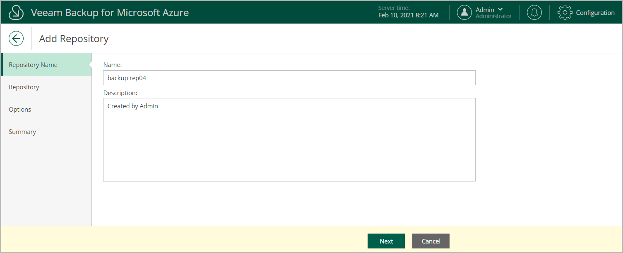The height and width of the screenshot is (253, 623).
Task: Click inside the Description text area
Action: (x=289, y=140)
